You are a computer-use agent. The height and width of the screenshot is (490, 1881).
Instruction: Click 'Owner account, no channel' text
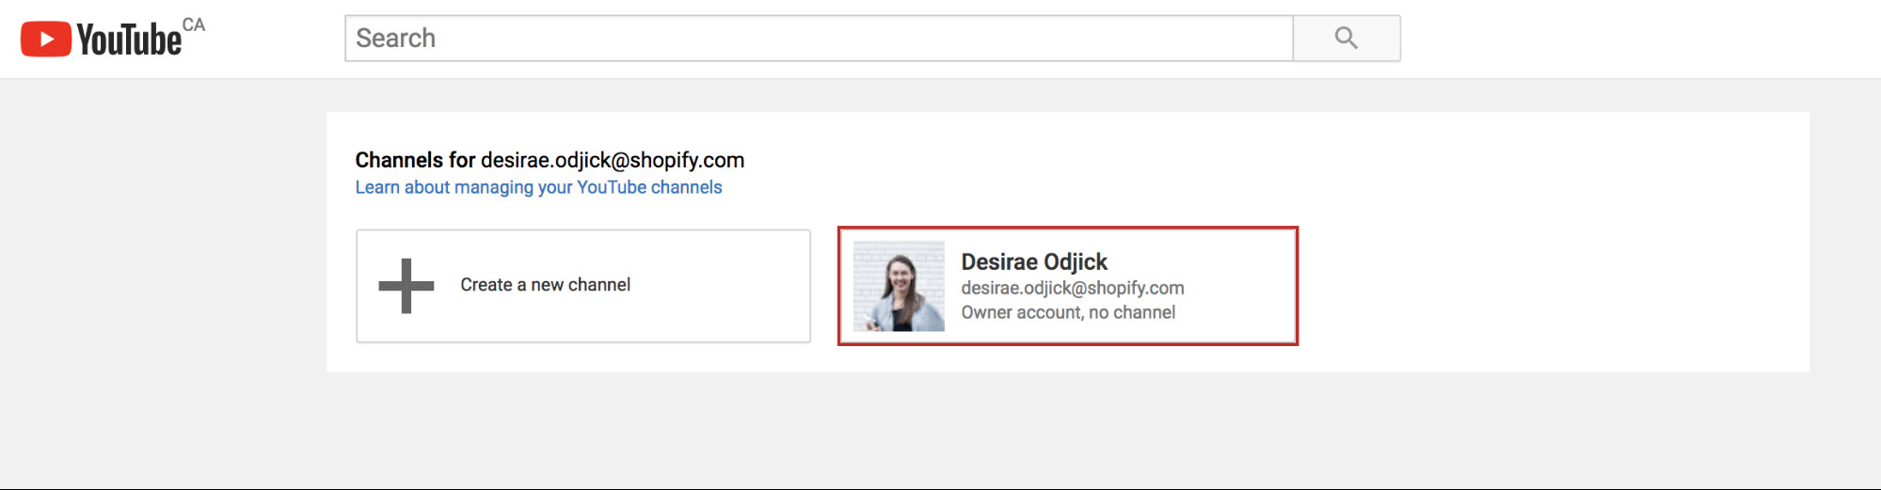click(x=1067, y=312)
